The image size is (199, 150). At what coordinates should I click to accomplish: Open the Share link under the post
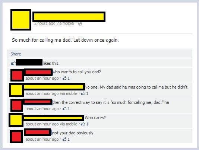[16, 54]
